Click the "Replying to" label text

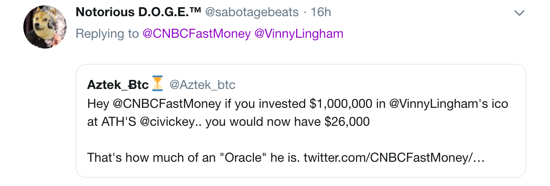tap(107, 34)
